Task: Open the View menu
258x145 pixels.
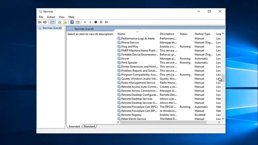Action: pos(62,17)
